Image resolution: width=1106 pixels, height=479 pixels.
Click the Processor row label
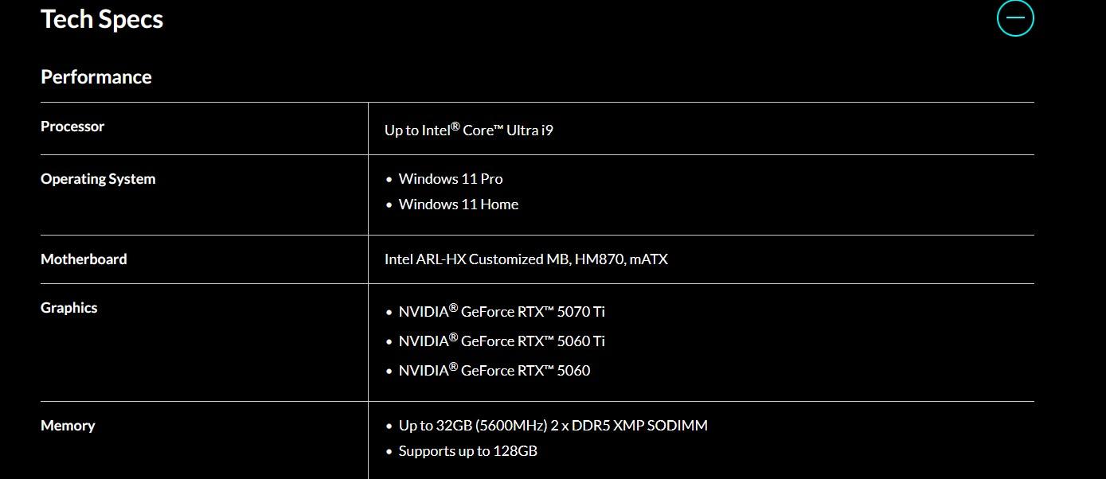(x=72, y=127)
